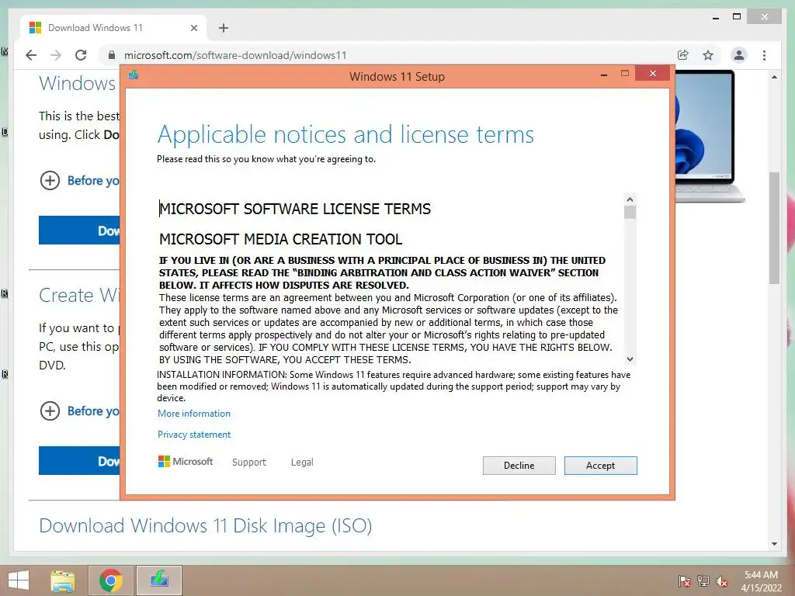Bookmark this page with the star icon

point(708,55)
